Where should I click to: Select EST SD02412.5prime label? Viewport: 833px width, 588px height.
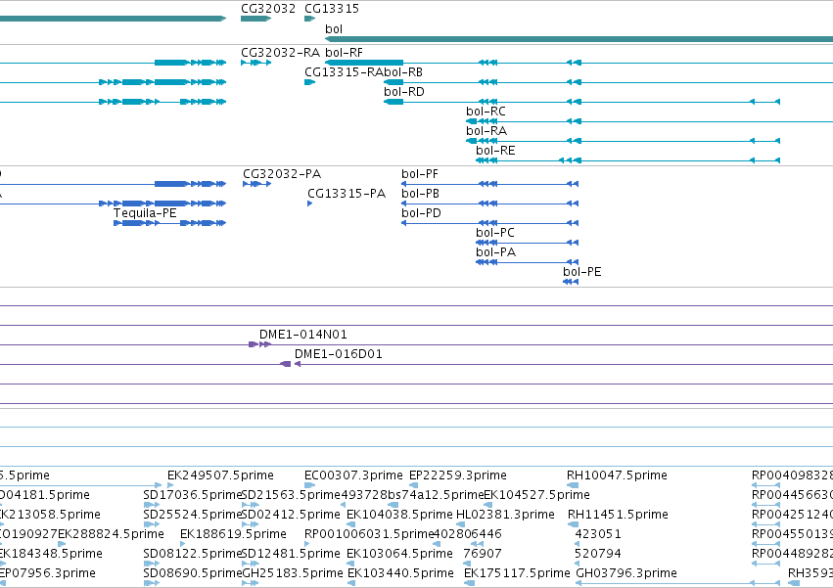(x=291, y=515)
